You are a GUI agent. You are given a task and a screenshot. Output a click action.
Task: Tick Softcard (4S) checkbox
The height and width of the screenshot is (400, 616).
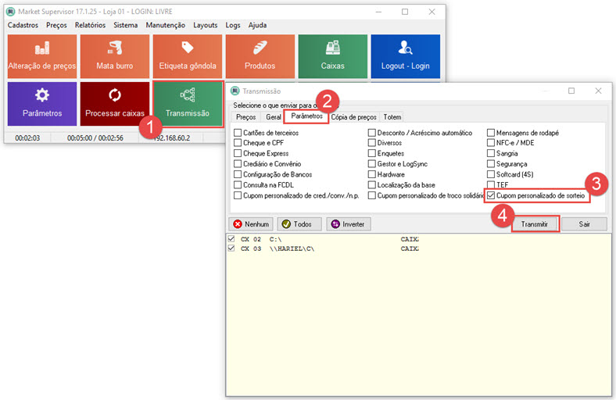coord(491,175)
